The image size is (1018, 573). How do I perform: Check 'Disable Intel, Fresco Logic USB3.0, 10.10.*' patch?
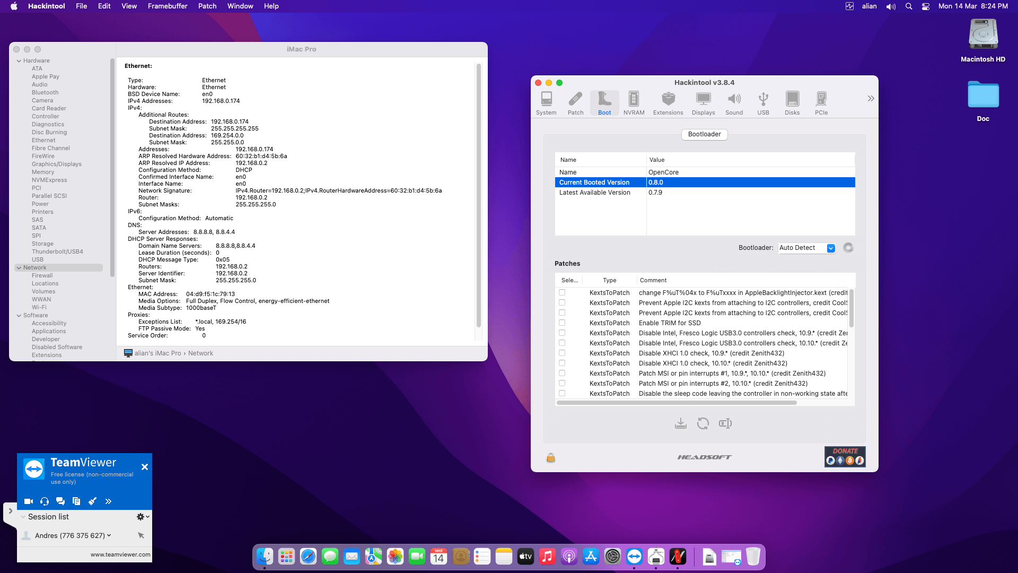[562, 343]
